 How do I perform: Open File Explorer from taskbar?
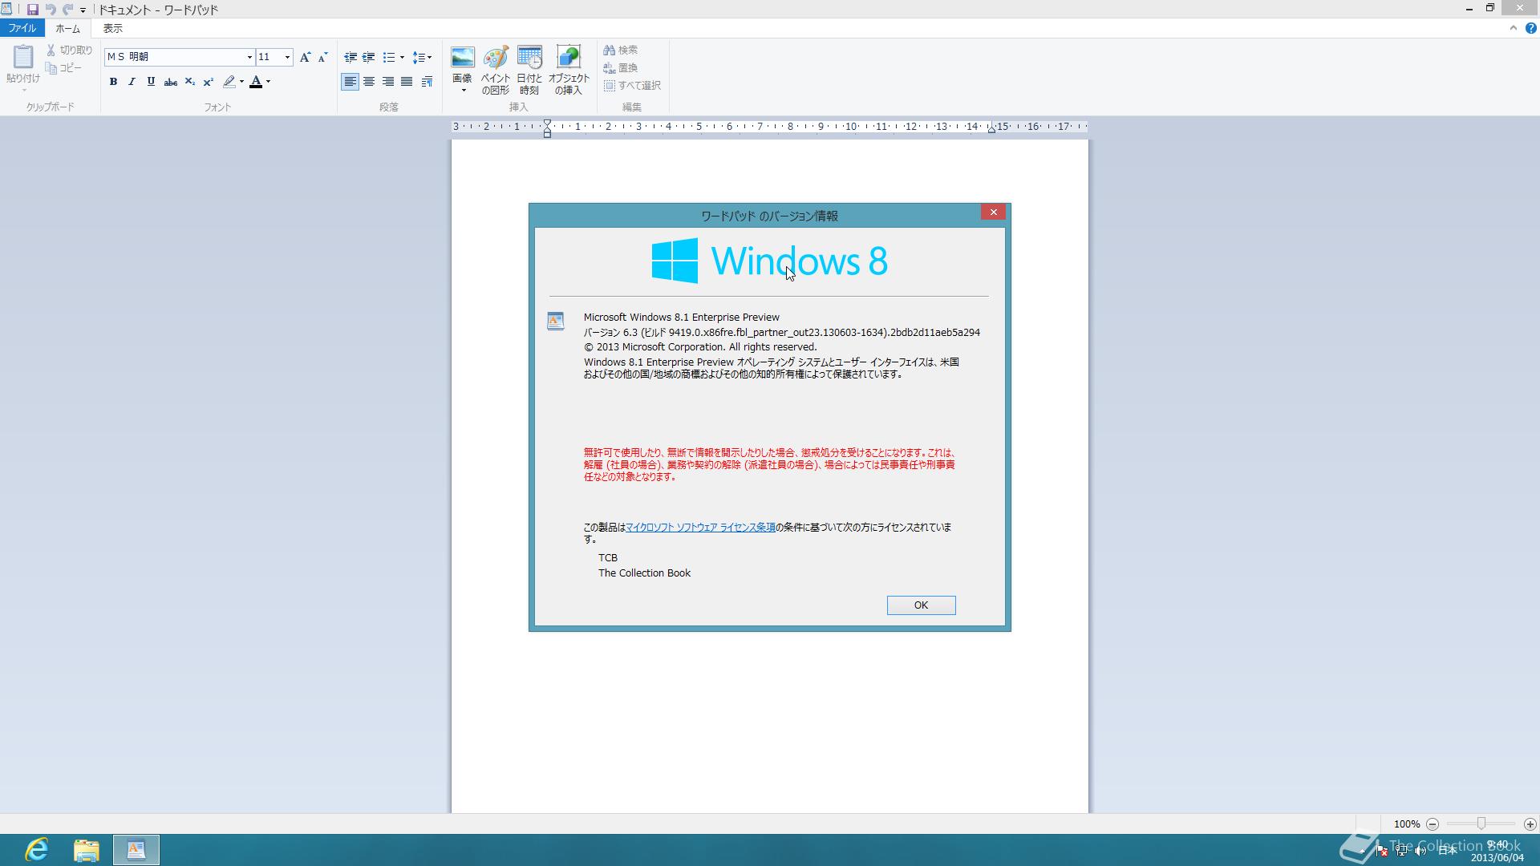87,850
